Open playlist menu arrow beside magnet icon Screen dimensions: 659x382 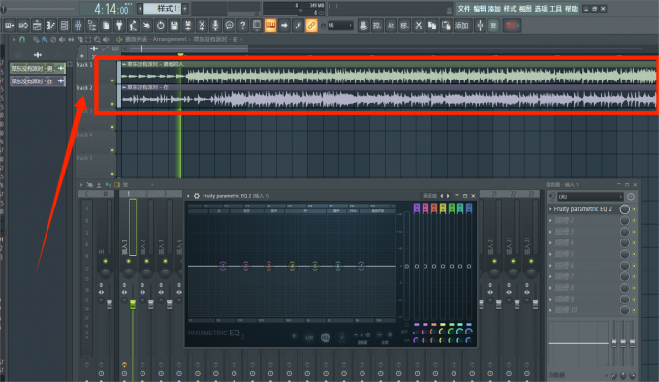click(x=14, y=39)
